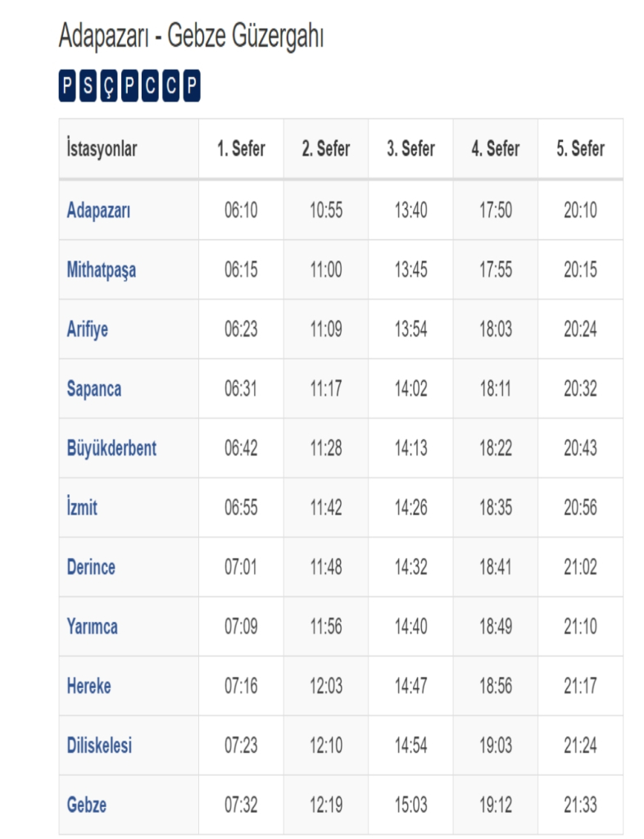Open the Gebze station link
644x839 pixels.
87,805
